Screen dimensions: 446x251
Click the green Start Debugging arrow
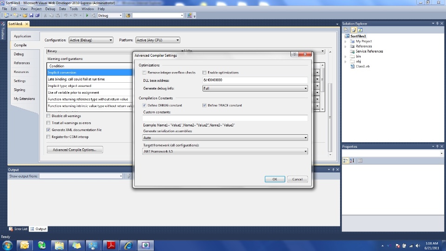tap(87, 15)
